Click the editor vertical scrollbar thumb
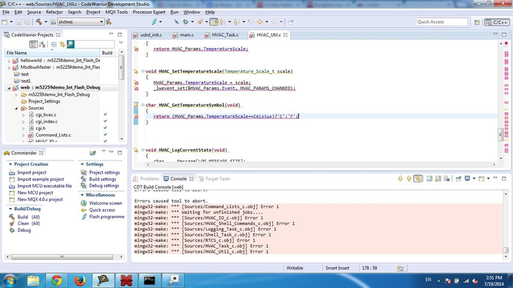 [501, 135]
